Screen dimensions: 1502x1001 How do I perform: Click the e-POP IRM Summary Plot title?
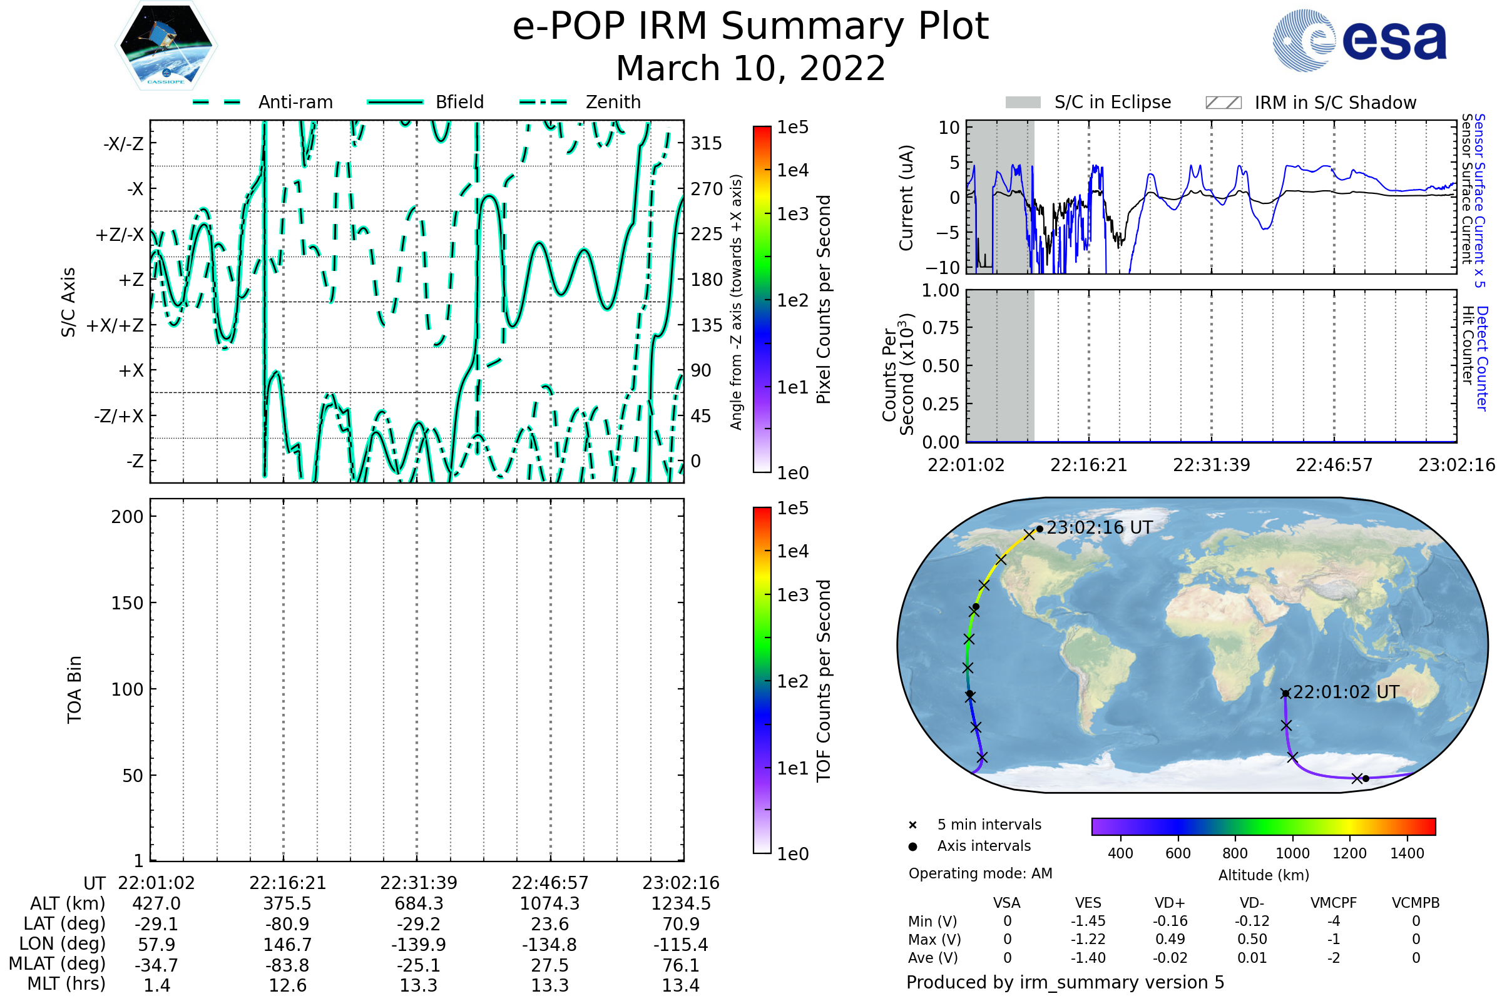point(750,27)
